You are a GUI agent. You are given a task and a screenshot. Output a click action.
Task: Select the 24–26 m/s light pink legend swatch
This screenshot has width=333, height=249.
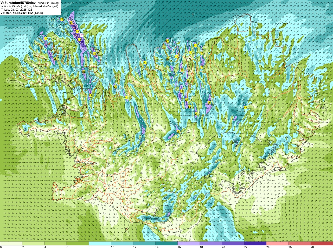278,244
